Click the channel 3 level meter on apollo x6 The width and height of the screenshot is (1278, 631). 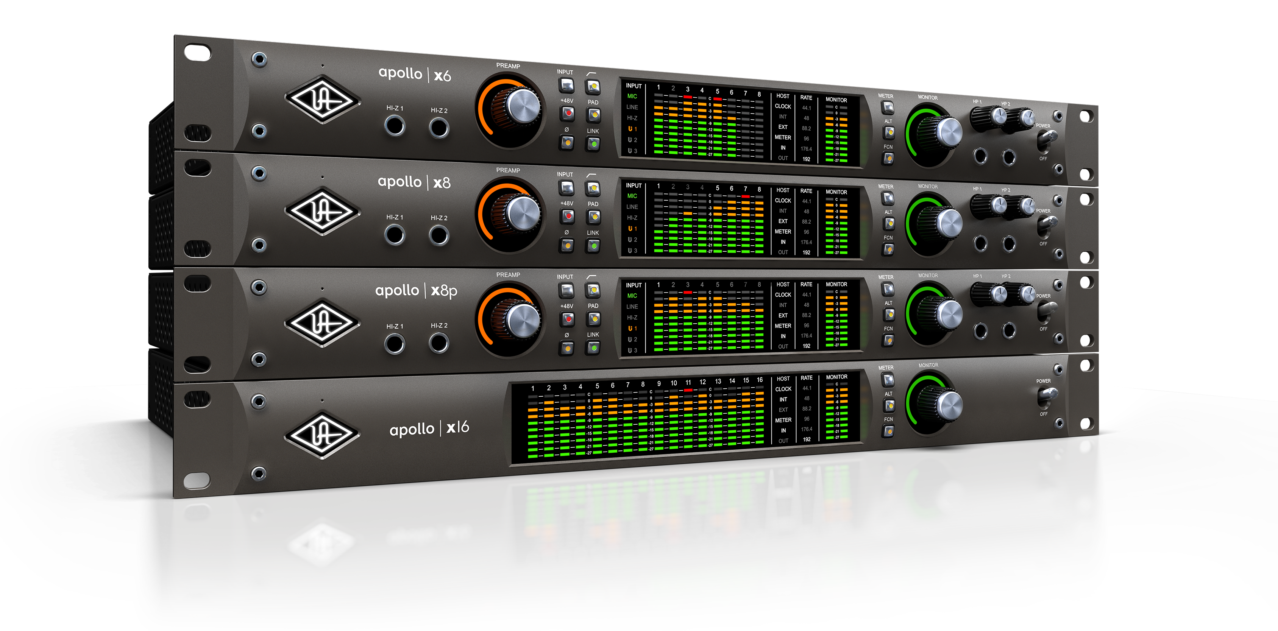coord(688,125)
